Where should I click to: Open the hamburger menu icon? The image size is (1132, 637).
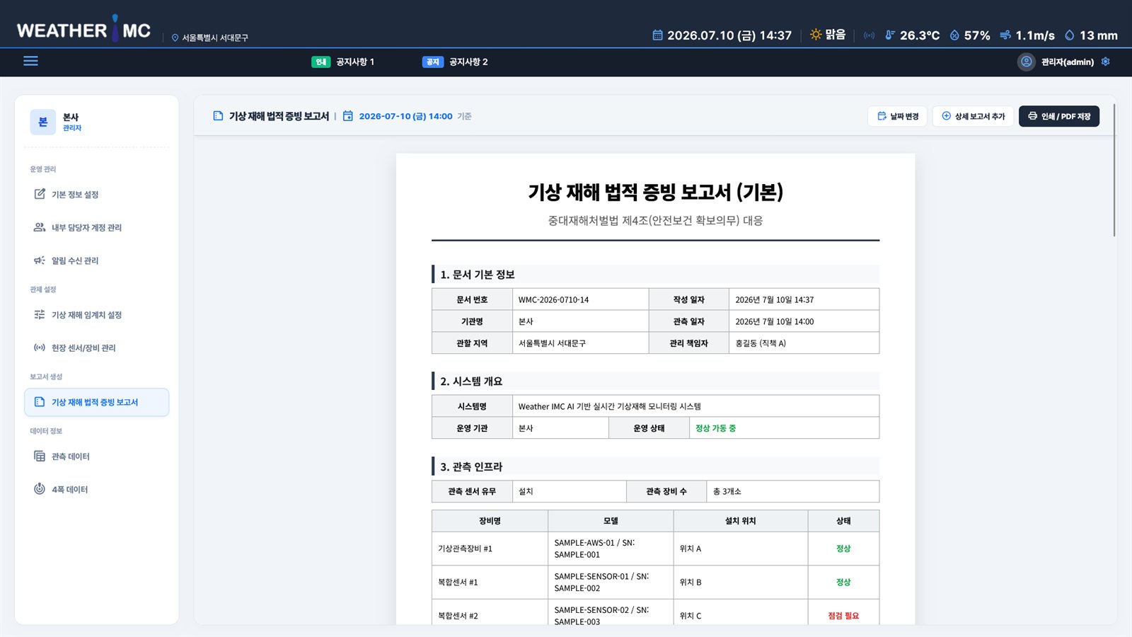click(x=30, y=61)
